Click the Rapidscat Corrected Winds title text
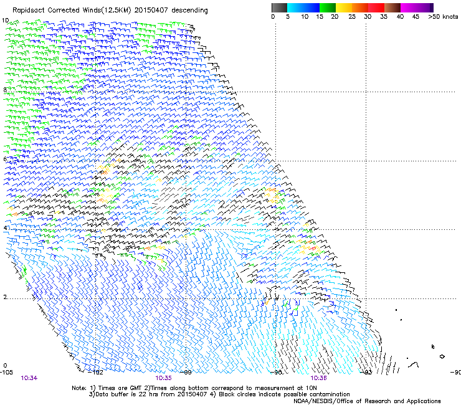Screen dimensions: 461x405 (110, 11)
